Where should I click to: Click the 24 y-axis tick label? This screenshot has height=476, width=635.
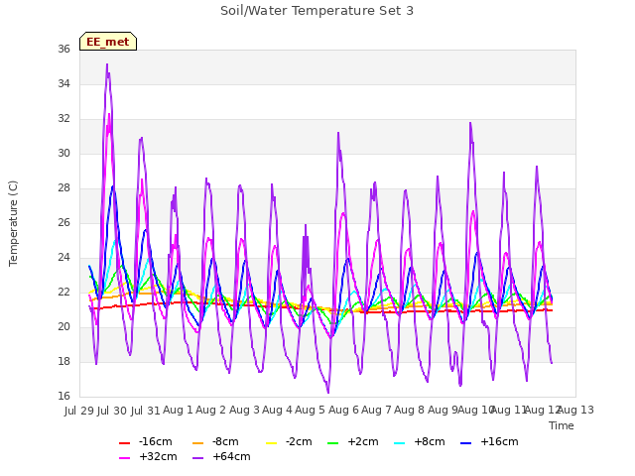tap(63, 258)
